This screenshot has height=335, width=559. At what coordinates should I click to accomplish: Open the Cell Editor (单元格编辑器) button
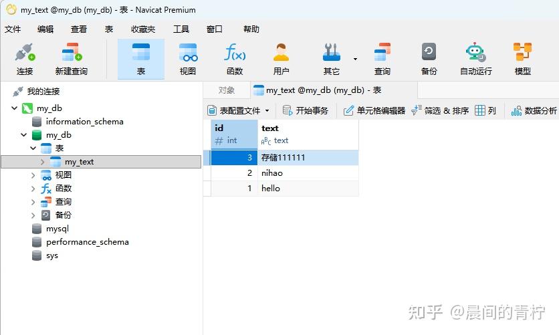[374, 111]
